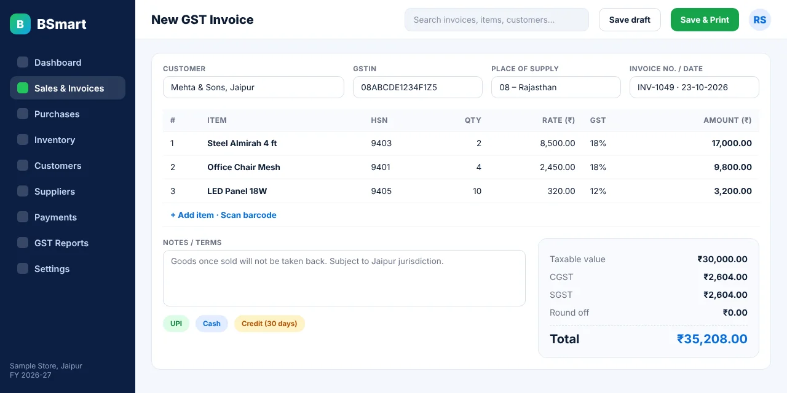Select the Credit (30 days) chip
The height and width of the screenshot is (393, 787).
pos(269,324)
